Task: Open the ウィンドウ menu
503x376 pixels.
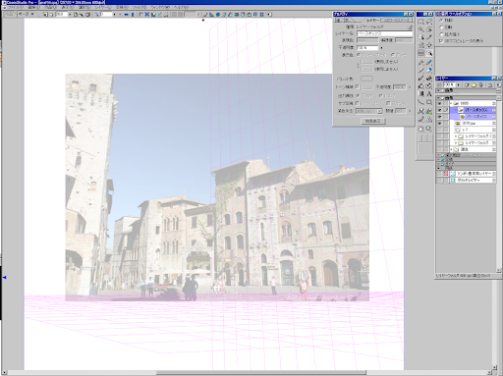Action: 160,7
